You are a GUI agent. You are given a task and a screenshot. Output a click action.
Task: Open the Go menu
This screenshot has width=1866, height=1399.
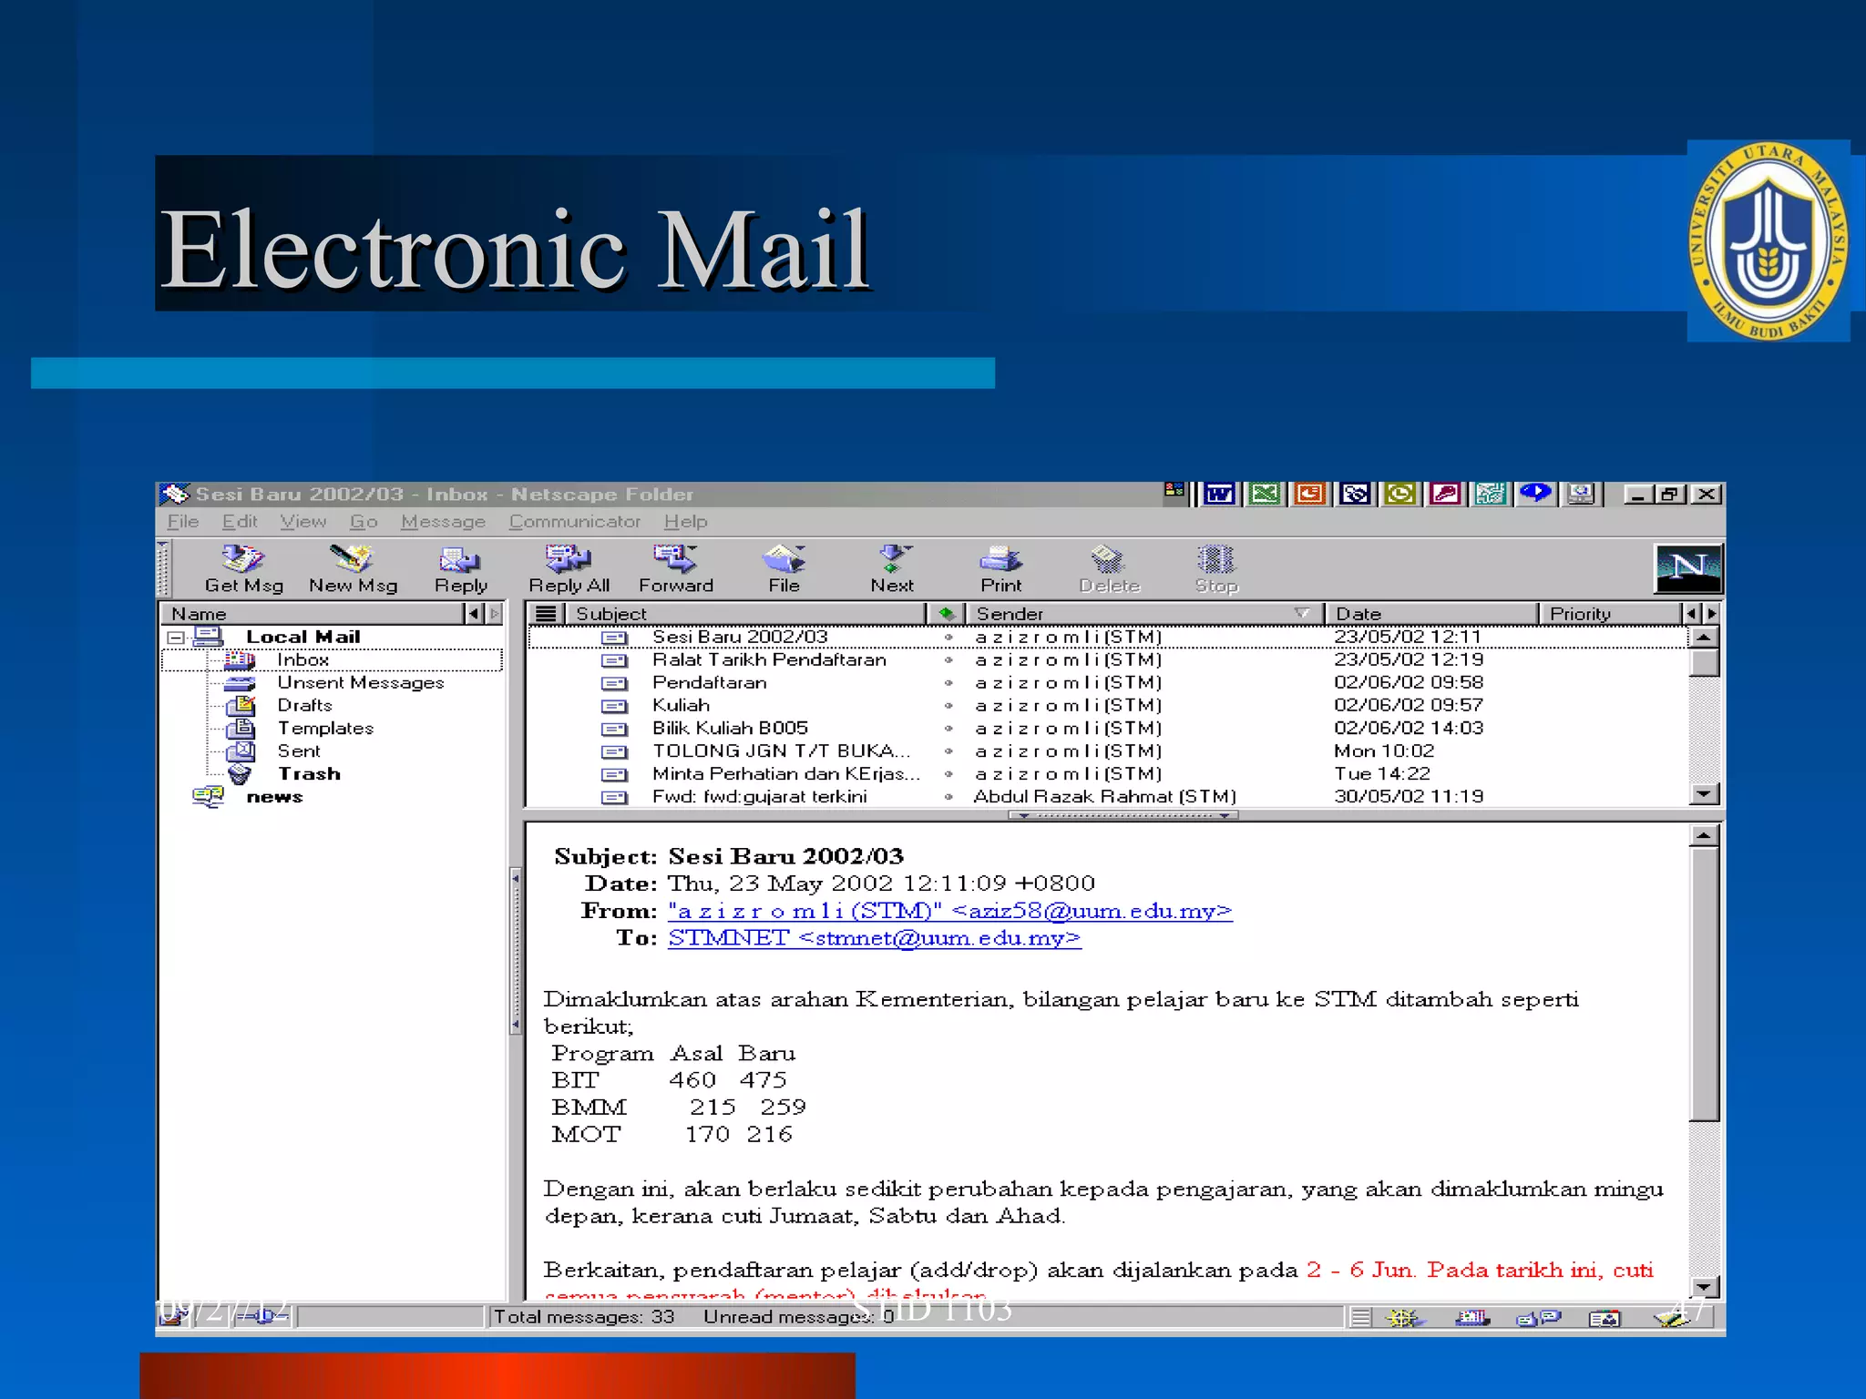364,522
